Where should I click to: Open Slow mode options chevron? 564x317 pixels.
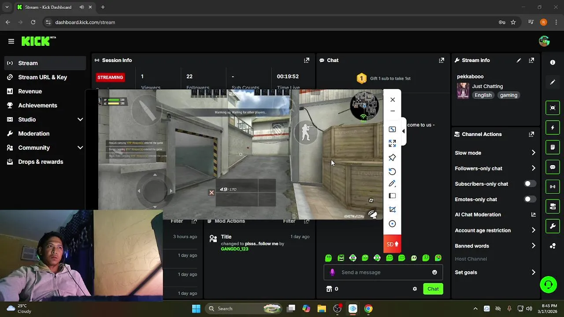[x=533, y=153]
